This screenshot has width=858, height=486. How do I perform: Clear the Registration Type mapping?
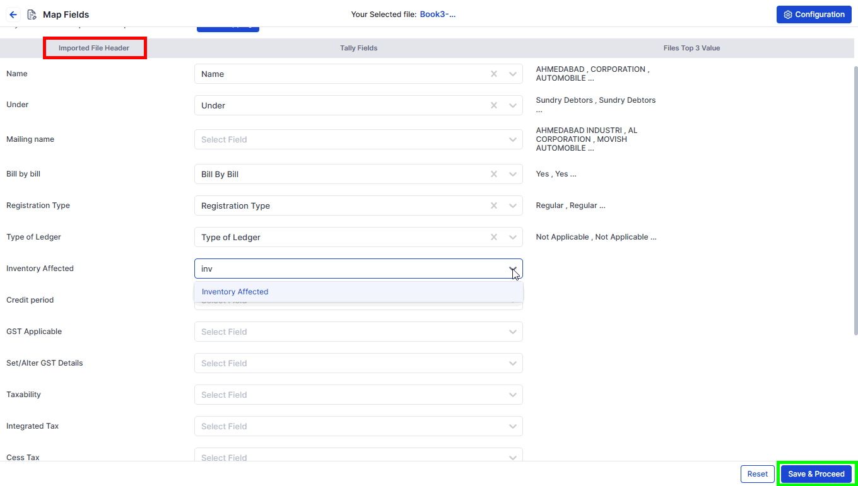point(494,205)
